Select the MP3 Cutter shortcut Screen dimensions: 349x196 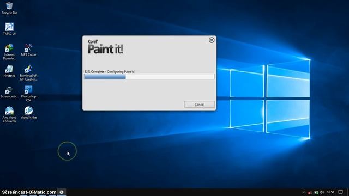click(28, 50)
